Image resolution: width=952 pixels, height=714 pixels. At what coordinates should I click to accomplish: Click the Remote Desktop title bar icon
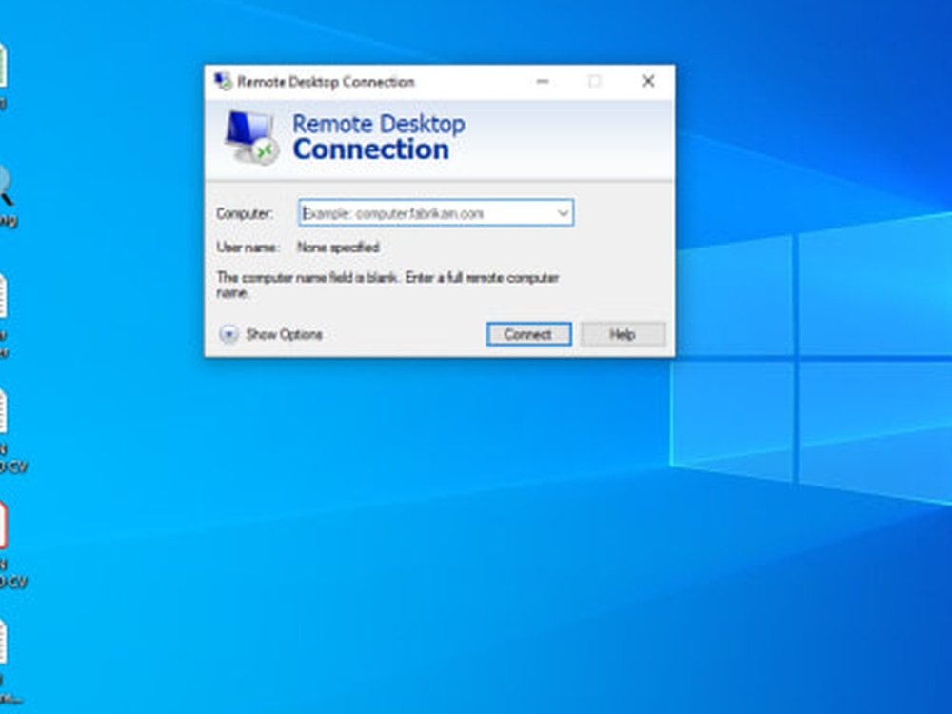point(223,81)
